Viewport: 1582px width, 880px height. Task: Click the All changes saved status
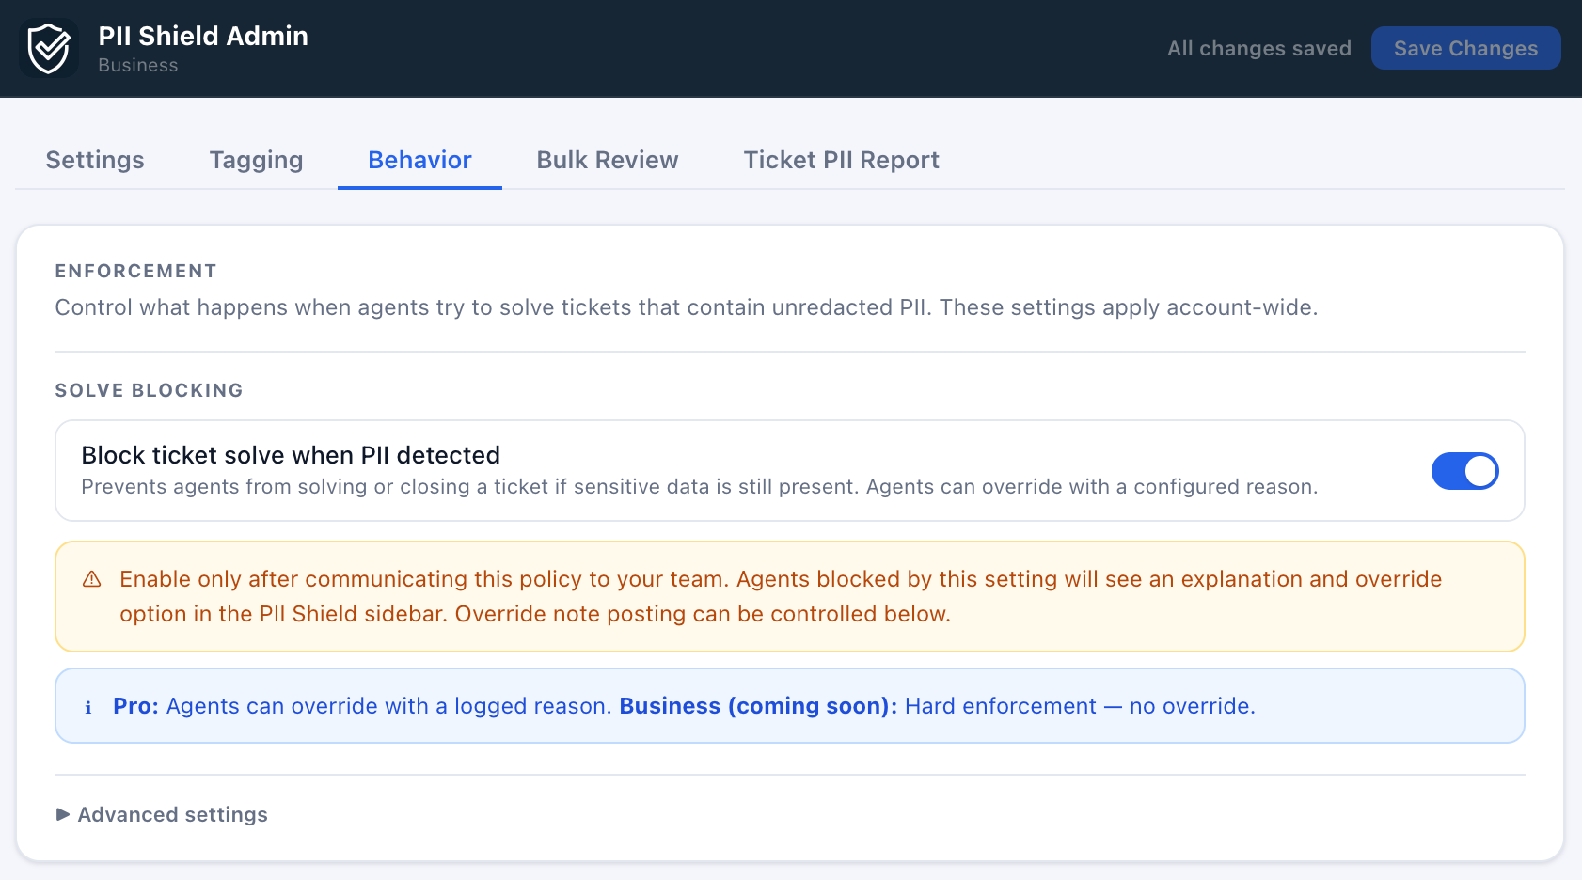click(x=1259, y=48)
